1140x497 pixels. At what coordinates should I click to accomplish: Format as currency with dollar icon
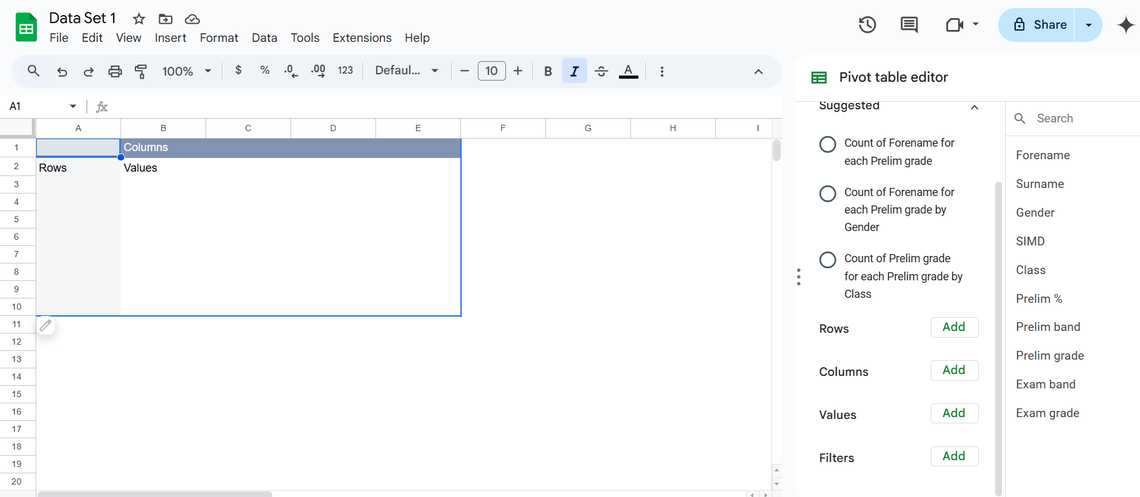coord(238,71)
